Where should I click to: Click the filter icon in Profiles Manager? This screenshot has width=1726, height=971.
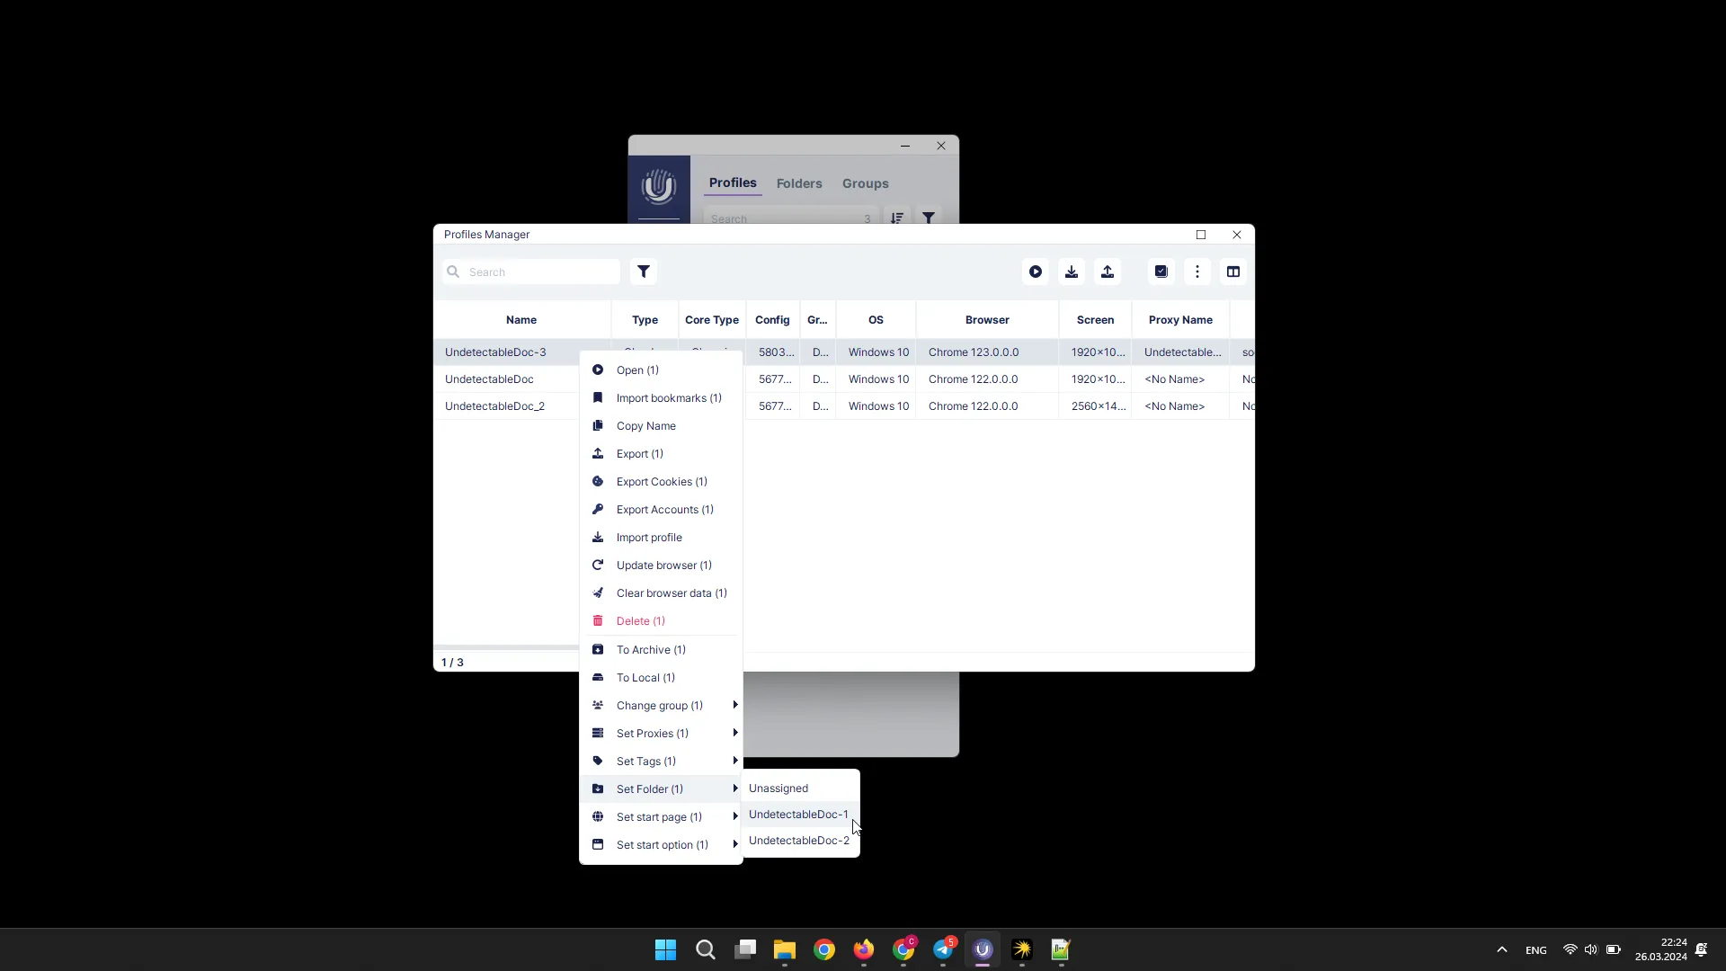click(x=644, y=272)
